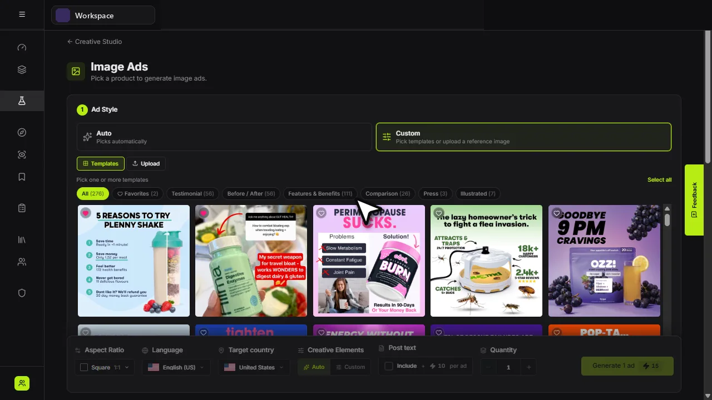Switch to Upload mode

click(x=146, y=163)
